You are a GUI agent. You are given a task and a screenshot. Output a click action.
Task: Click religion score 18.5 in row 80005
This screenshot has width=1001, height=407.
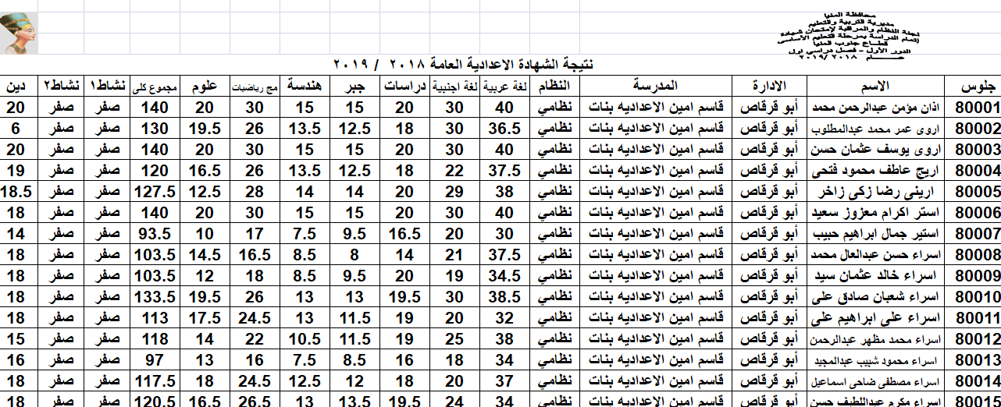(x=18, y=191)
